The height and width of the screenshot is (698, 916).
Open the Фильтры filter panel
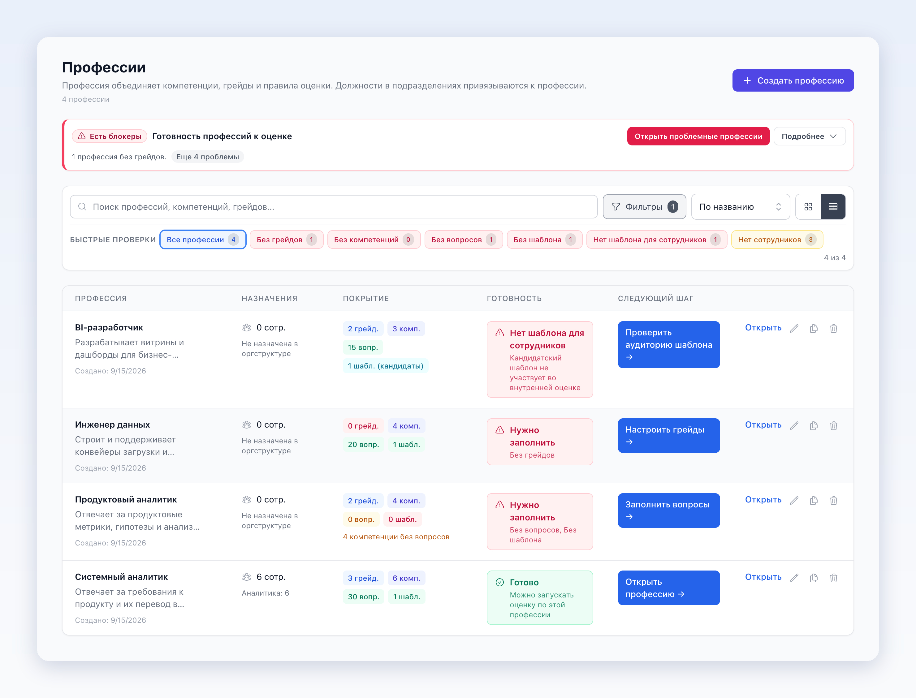pyautogui.click(x=644, y=206)
